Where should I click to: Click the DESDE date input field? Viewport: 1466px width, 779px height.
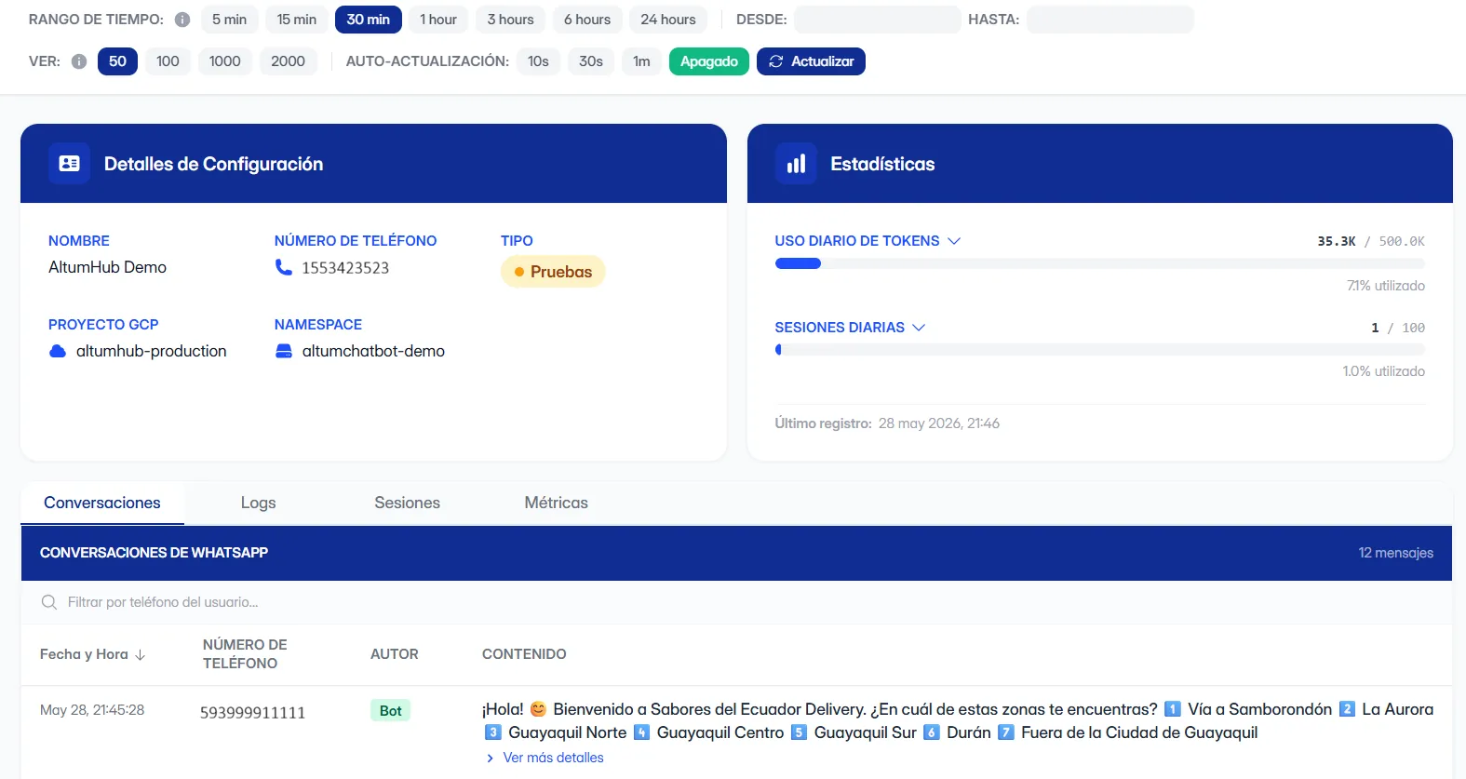[x=878, y=20]
